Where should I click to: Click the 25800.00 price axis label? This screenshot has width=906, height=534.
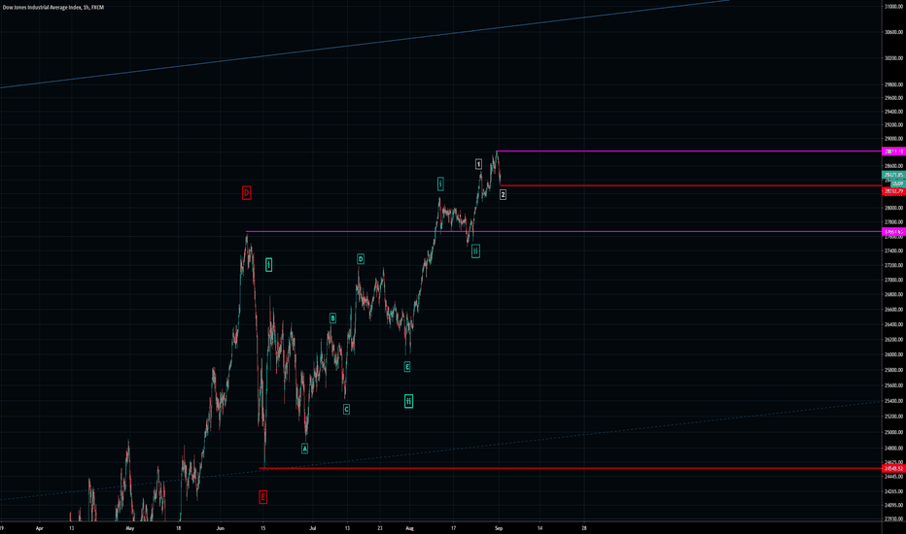tap(894, 370)
